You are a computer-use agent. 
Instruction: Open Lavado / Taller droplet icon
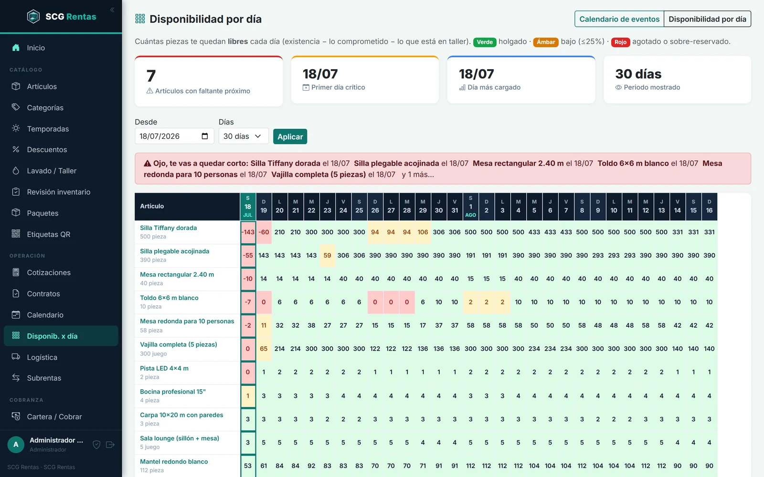click(16, 171)
